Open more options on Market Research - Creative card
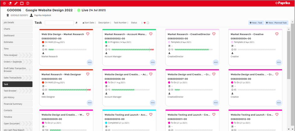295x131 pixels. (279, 62)
